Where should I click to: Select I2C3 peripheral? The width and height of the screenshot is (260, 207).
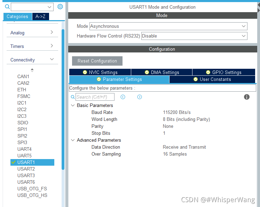click(22, 116)
